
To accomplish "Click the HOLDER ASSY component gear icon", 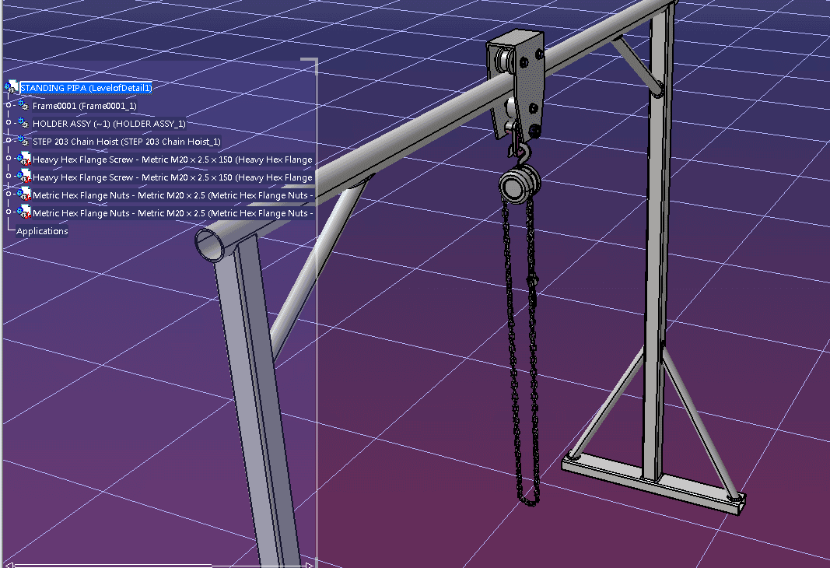I will 23,123.
